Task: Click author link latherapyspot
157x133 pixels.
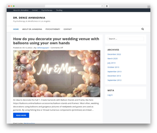Action: [x=43, y=48]
